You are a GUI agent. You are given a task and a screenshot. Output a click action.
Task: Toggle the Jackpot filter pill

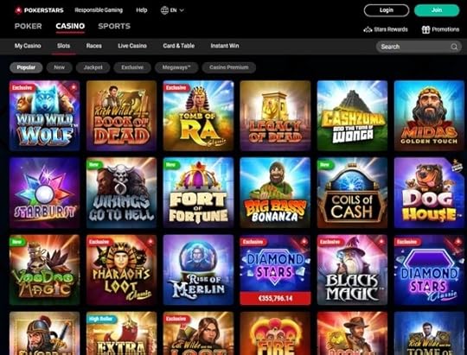(x=93, y=67)
